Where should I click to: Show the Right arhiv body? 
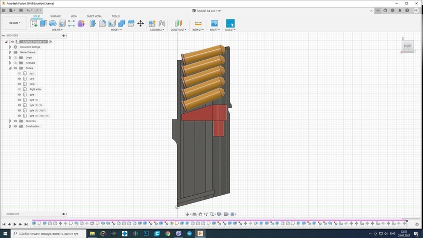20,89
